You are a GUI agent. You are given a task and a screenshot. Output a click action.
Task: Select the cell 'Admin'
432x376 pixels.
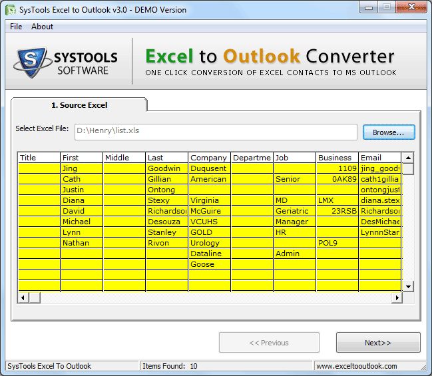[294, 254]
